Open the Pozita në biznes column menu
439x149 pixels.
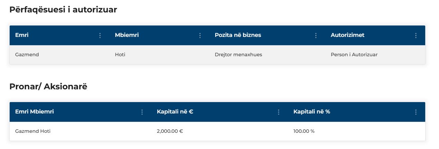coord(316,36)
